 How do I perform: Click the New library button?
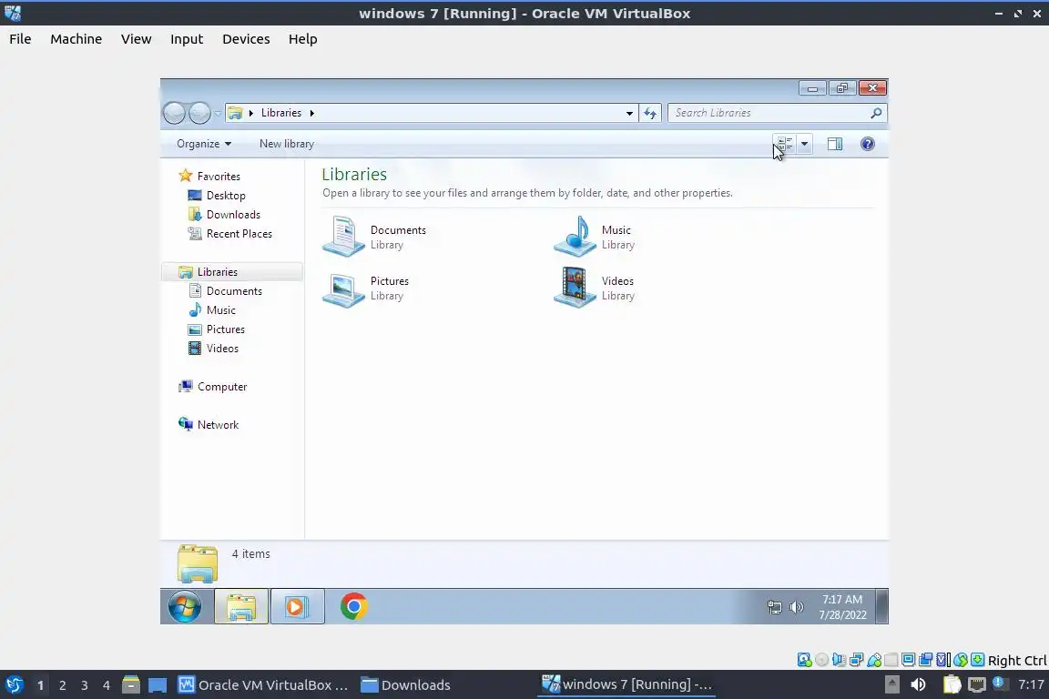286,144
